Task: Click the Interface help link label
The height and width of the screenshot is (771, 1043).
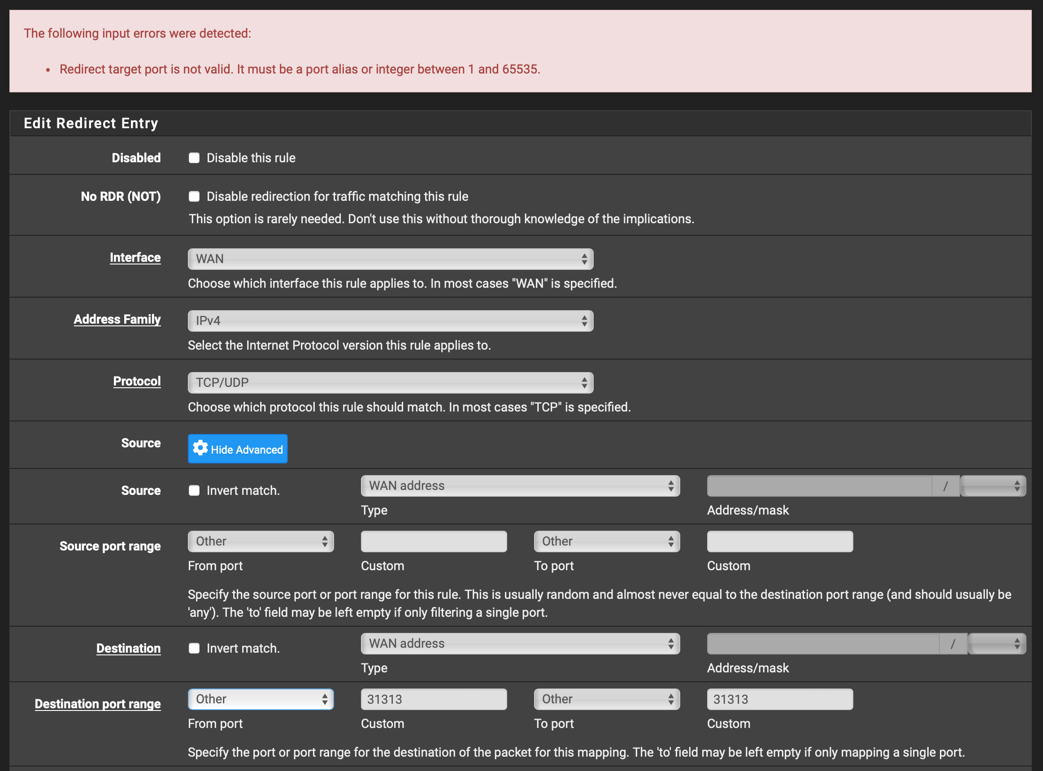Action: (x=135, y=258)
